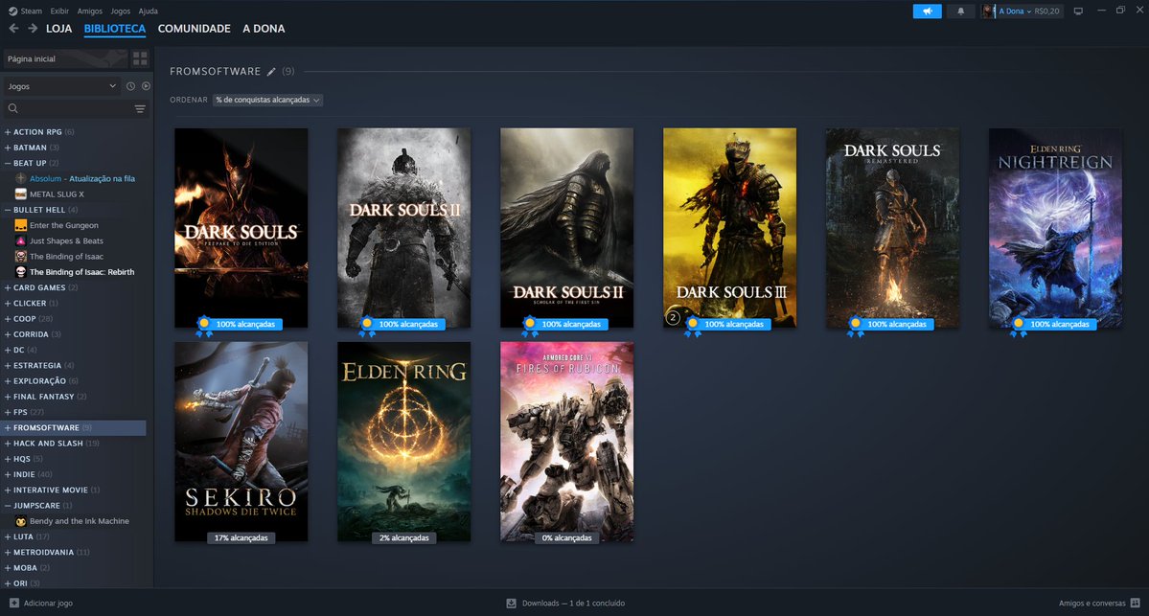Go back with the left arrow

click(13, 29)
